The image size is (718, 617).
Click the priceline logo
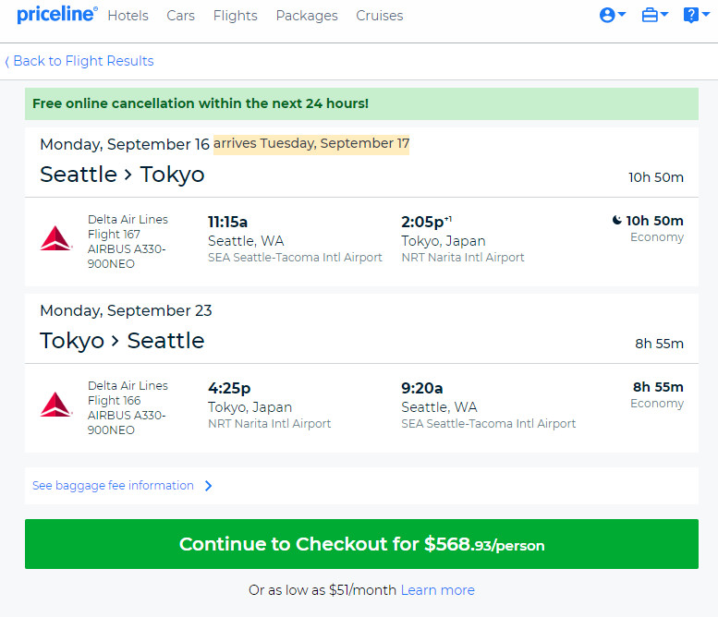click(x=56, y=15)
